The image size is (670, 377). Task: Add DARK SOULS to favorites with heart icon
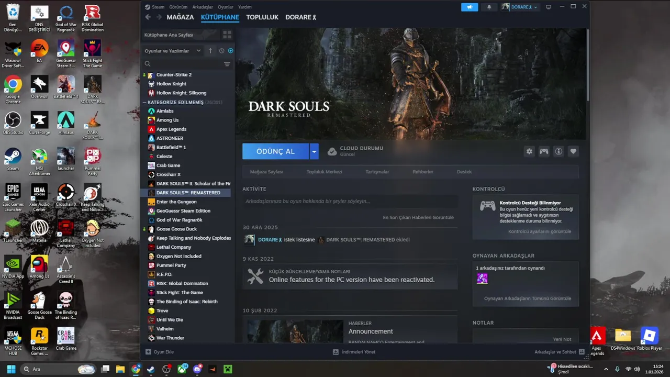pyautogui.click(x=573, y=151)
